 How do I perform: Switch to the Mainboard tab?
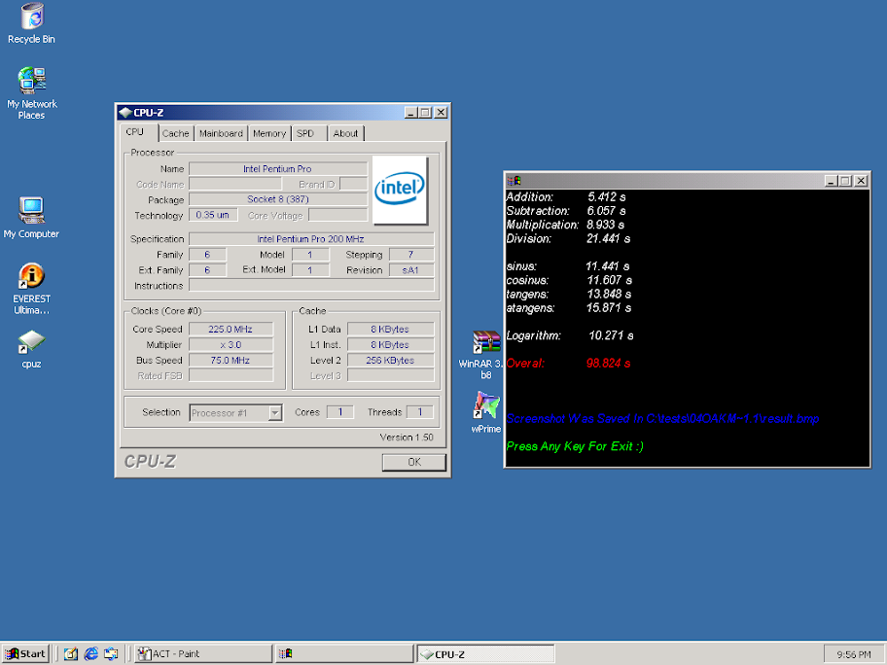click(221, 133)
